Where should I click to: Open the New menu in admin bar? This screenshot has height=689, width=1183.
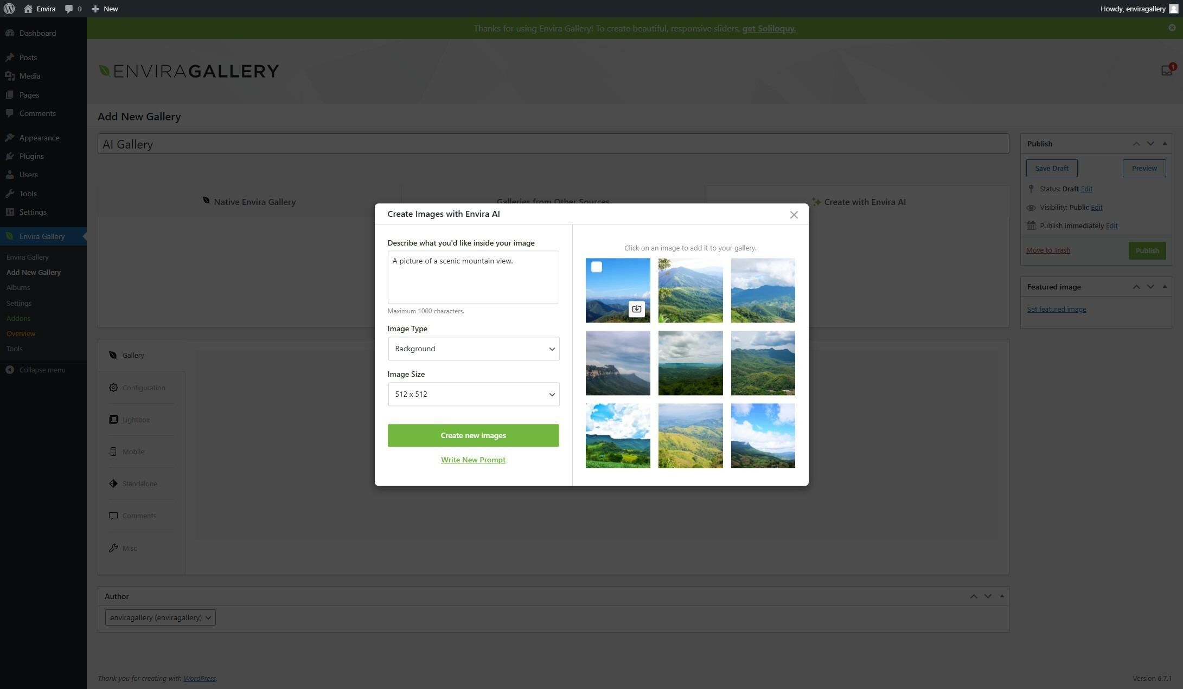pos(105,9)
